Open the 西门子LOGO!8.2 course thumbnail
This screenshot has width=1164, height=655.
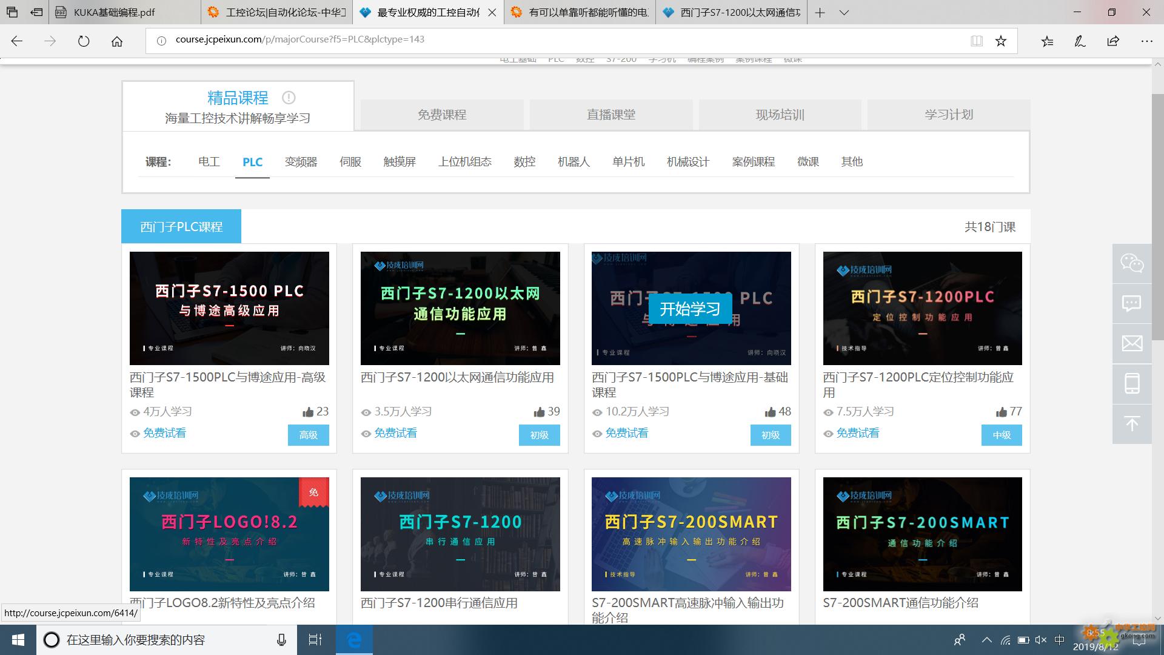pyautogui.click(x=229, y=534)
